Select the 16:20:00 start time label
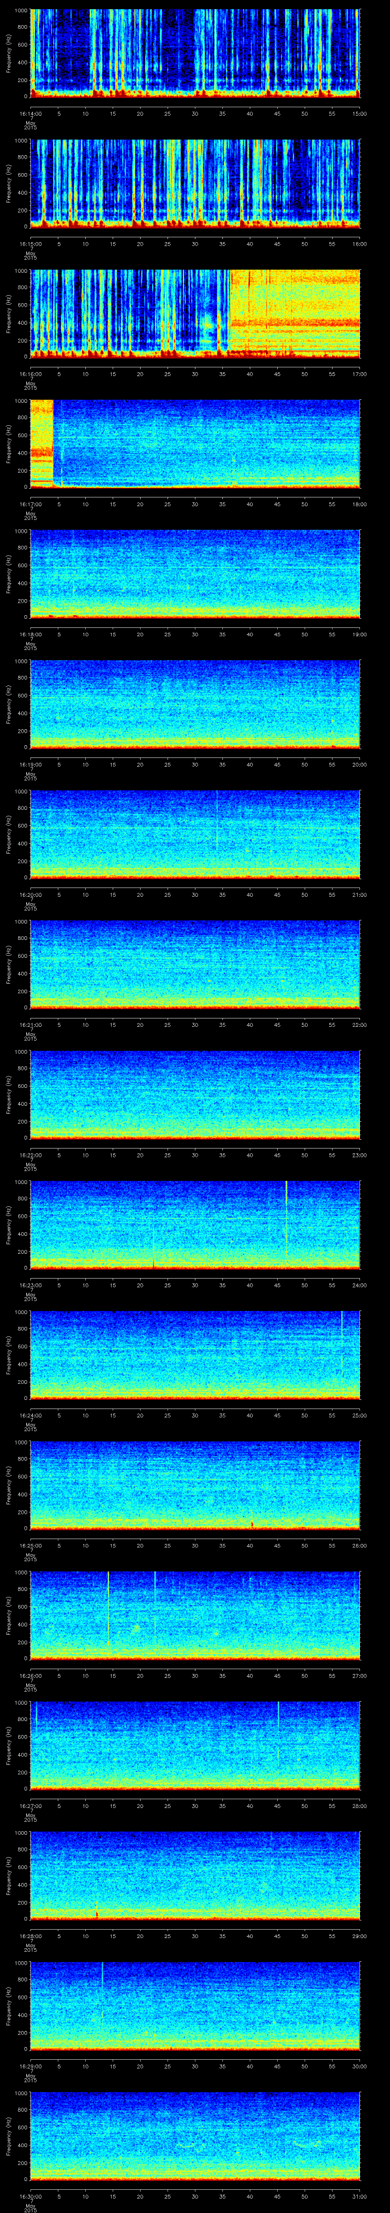 [x=30, y=894]
